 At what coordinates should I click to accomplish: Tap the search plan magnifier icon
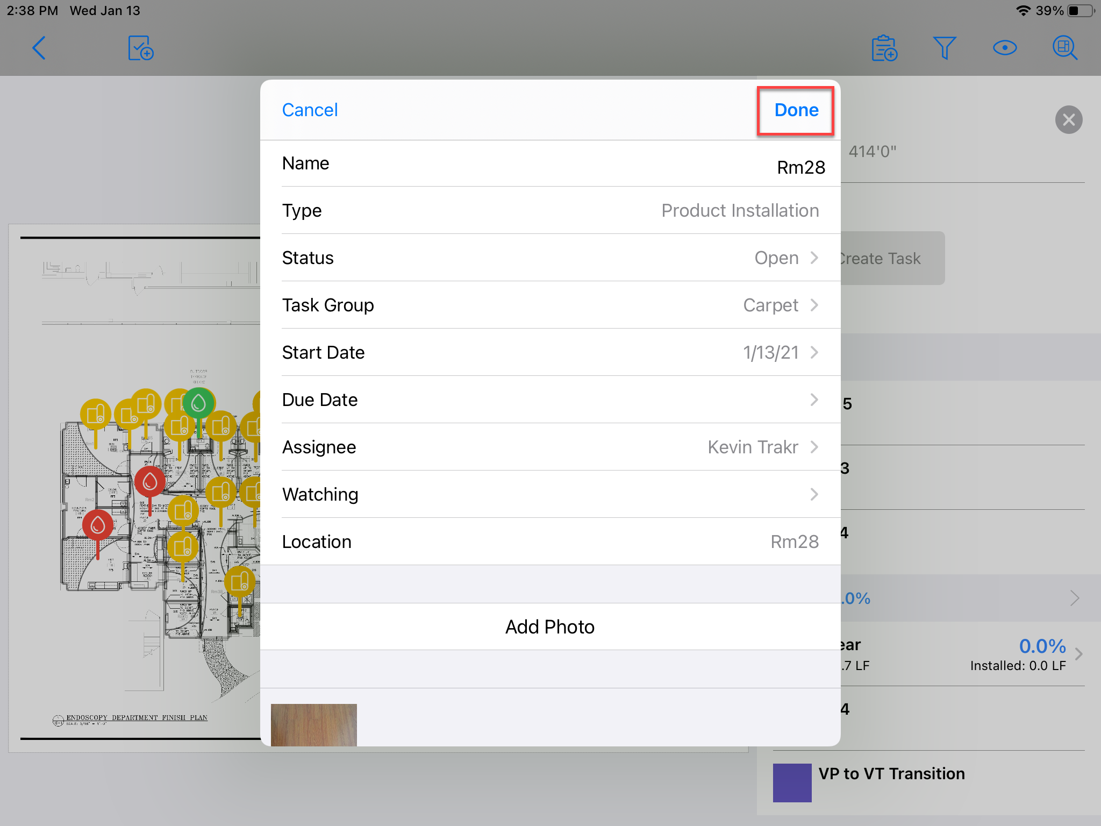click(1064, 48)
